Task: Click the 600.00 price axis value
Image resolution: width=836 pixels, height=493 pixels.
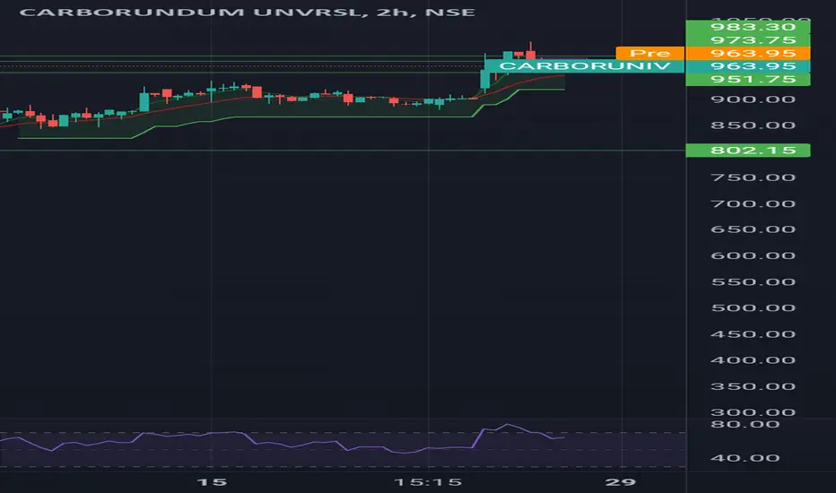Action: (x=753, y=255)
